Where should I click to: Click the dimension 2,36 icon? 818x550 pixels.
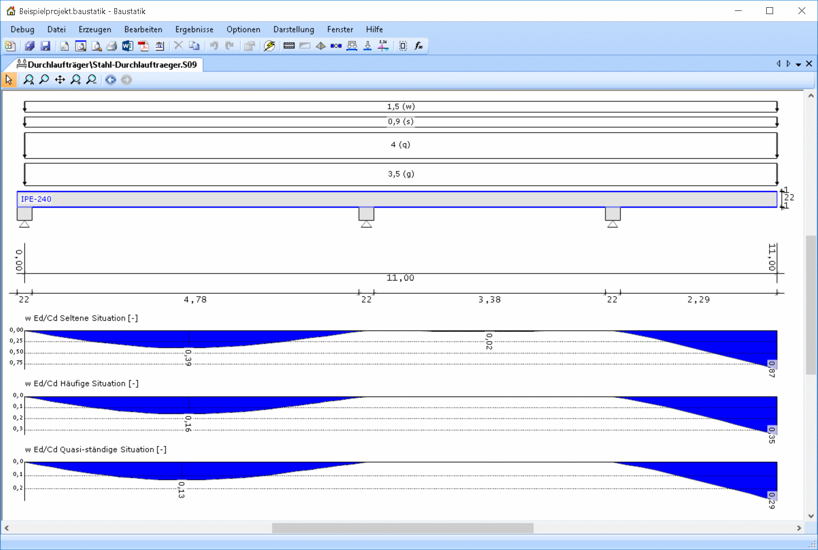pyautogui.click(x=383, y=45)
